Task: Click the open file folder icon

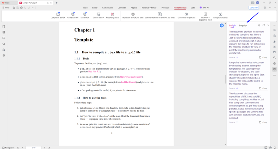Action: (x=14, y=8)
